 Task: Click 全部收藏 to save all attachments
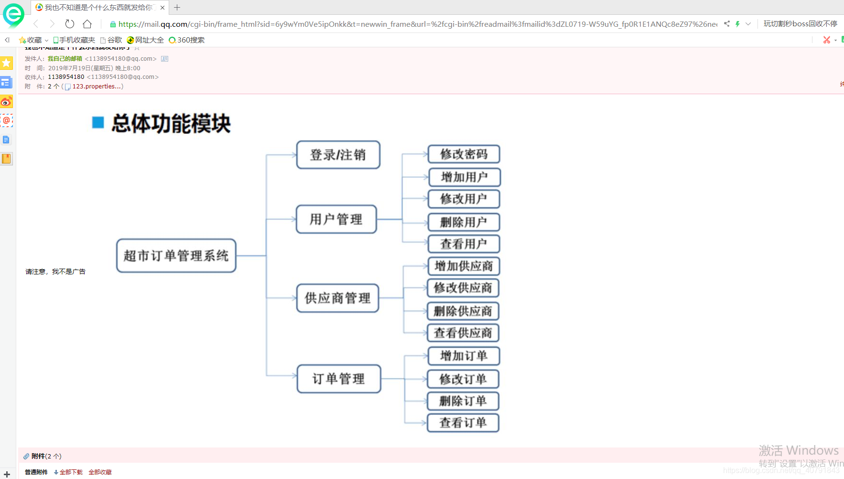(100, 472)
